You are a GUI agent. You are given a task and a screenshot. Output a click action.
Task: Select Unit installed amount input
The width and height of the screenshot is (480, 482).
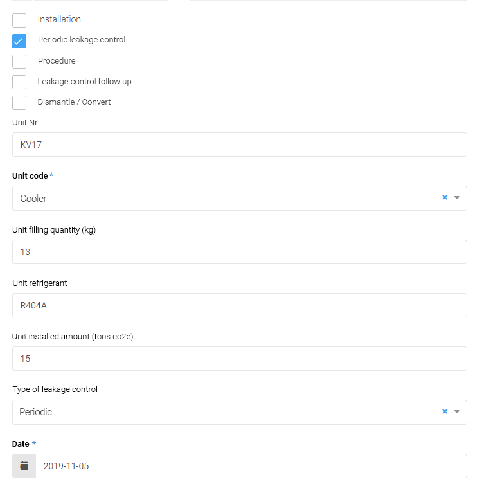pyautogui.click(x=239, y=359)
